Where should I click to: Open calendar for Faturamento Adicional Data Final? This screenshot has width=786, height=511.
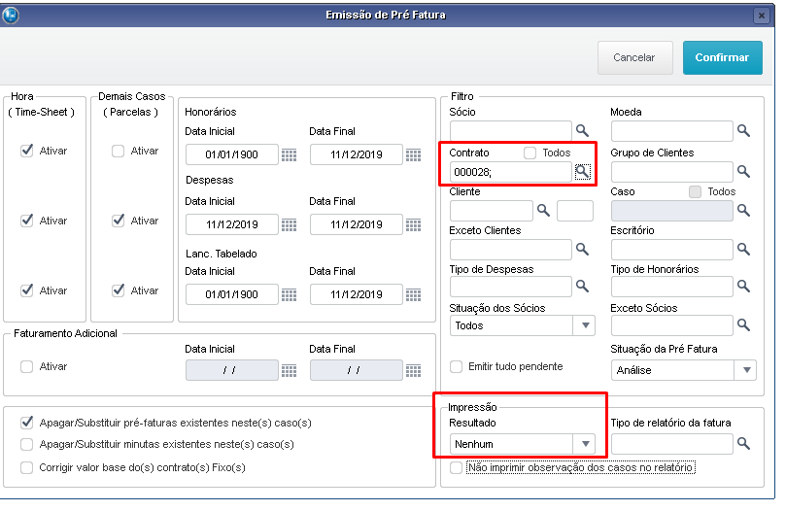(413, 370)
